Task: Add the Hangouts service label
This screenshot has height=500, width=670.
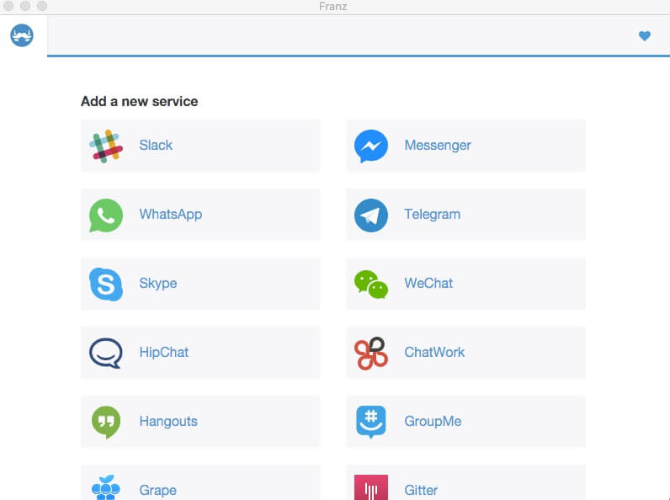Action: tap(168, 422)
